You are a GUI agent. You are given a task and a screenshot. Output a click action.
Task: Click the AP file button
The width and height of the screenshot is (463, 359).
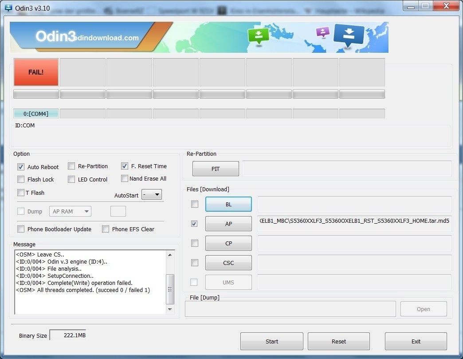tap(228, 224)
